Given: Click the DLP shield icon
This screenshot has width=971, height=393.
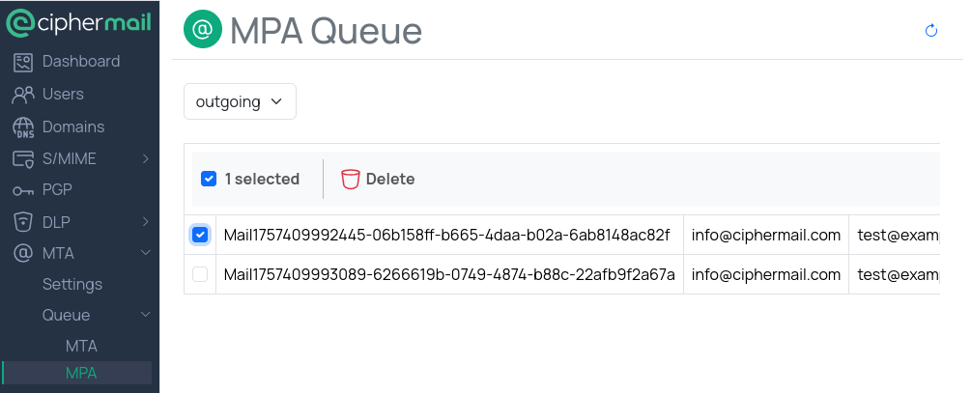Looking at the screenshot, I should pyautogui.click(x=24, y=222).
